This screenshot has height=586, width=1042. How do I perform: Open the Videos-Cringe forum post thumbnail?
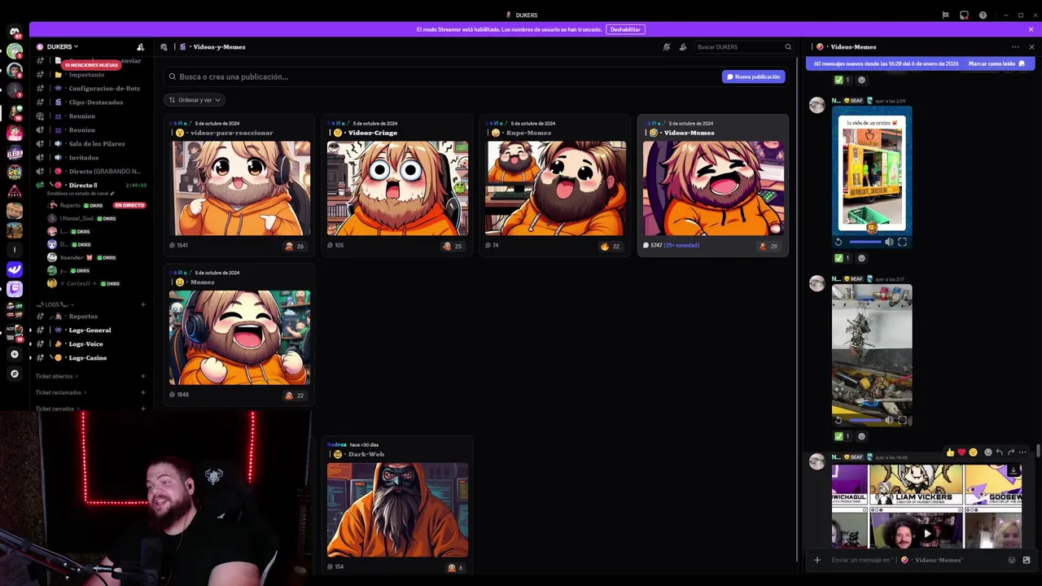pos(397,188)
